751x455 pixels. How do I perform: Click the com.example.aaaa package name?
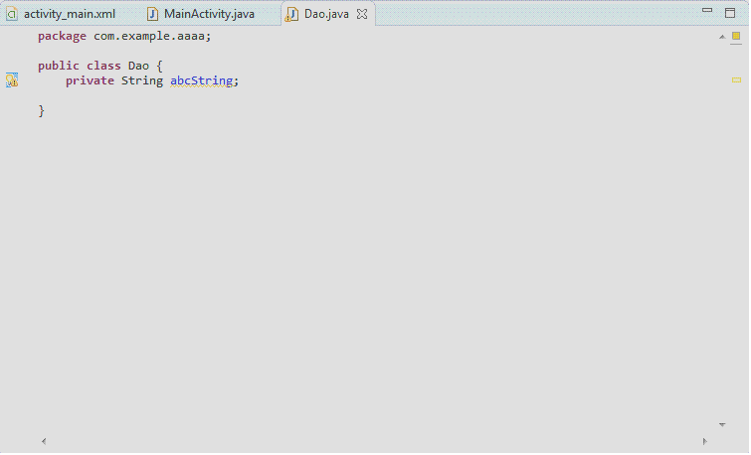pyautogui.click(x=149, y=37)
